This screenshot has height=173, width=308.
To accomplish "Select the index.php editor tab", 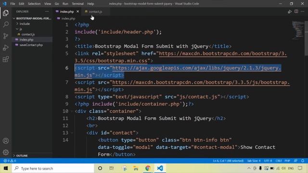I will point(67,12).
